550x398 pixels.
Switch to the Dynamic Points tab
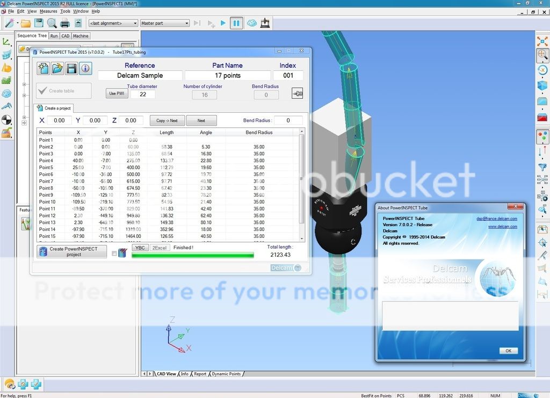point(226,374)
